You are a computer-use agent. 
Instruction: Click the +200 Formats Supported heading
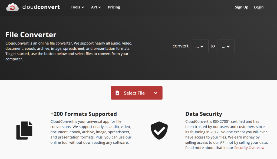84,114
